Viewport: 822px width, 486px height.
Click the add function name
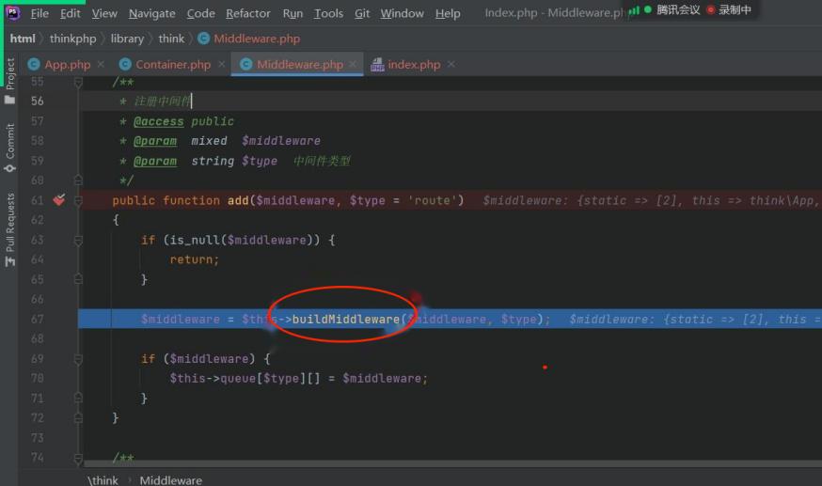click(x=238, y=200)
